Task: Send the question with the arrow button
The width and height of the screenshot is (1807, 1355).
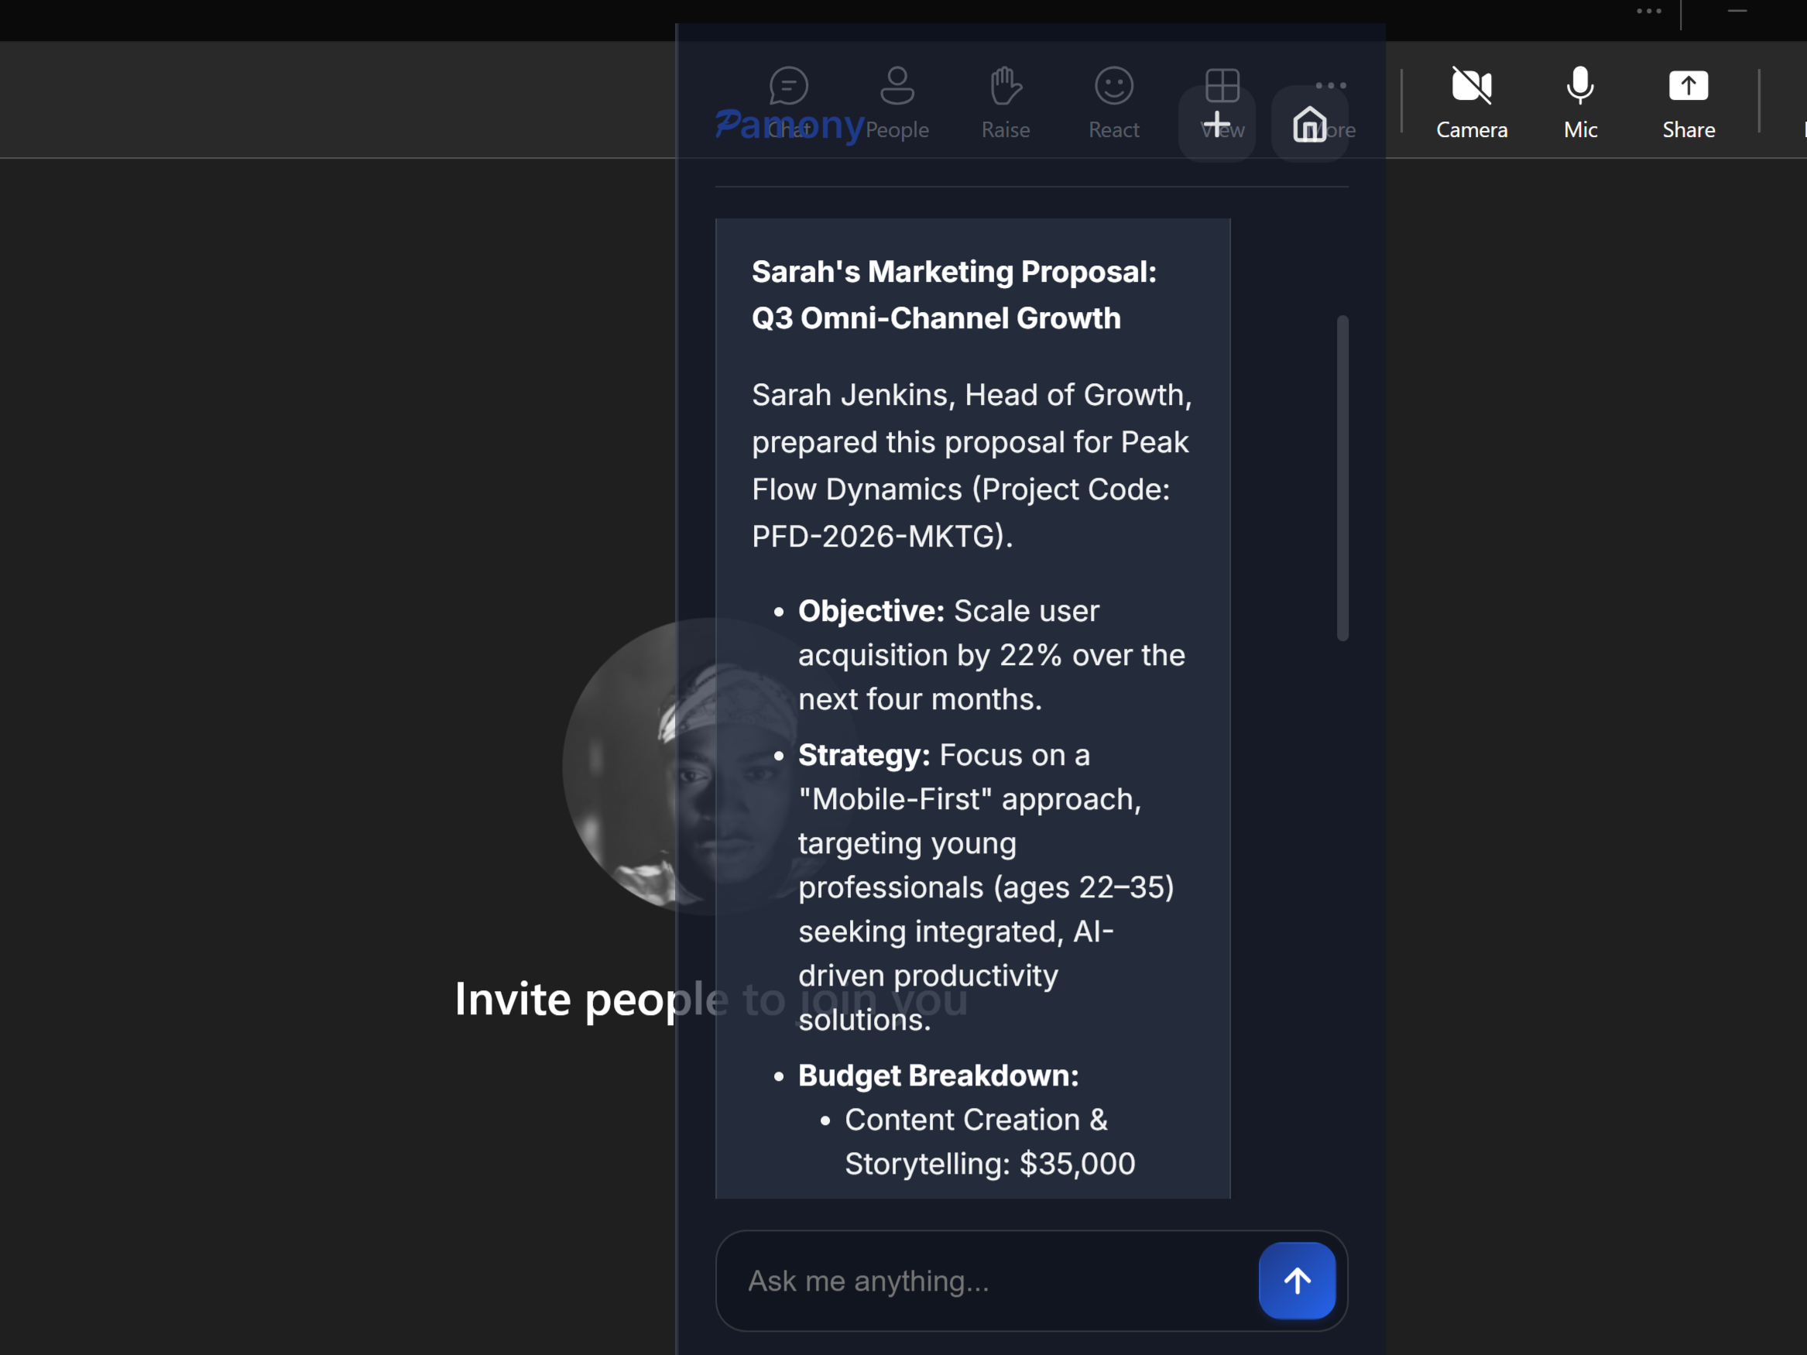Action: click(1297, 1281)
